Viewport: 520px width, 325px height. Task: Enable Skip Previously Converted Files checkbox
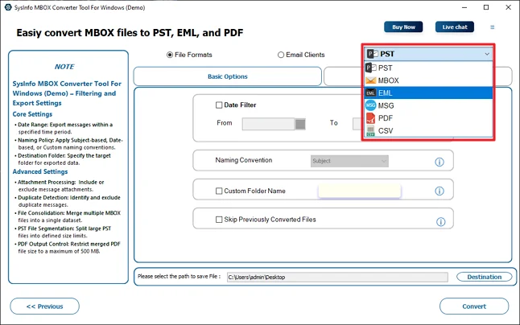(x=219, y=220)
